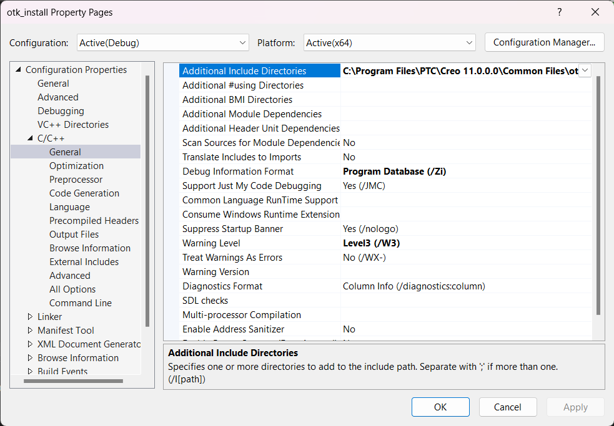Click the Configuration Manager button

coord(544,42)
